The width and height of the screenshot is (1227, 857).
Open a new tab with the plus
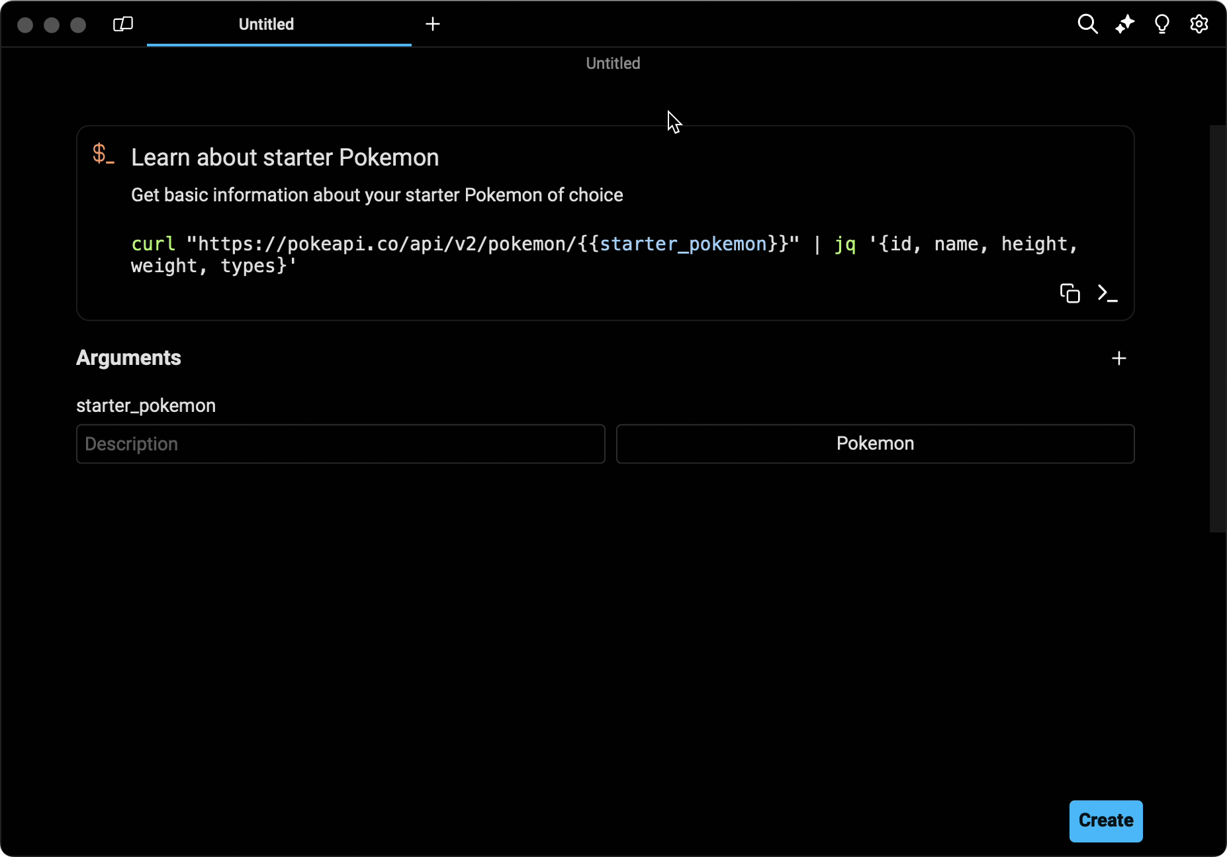pos(433,24)
